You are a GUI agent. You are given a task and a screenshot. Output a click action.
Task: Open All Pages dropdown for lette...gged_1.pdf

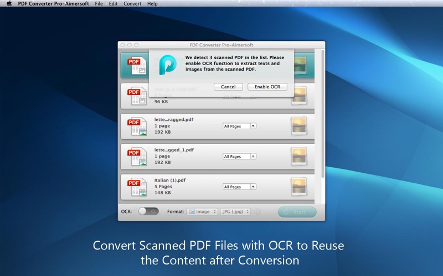[x=239, y=156]
